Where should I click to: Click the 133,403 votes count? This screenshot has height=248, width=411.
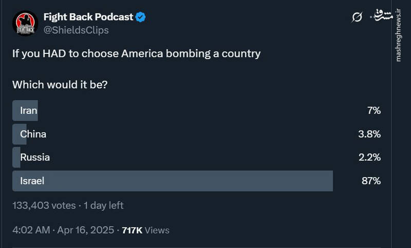pos(44,205)
